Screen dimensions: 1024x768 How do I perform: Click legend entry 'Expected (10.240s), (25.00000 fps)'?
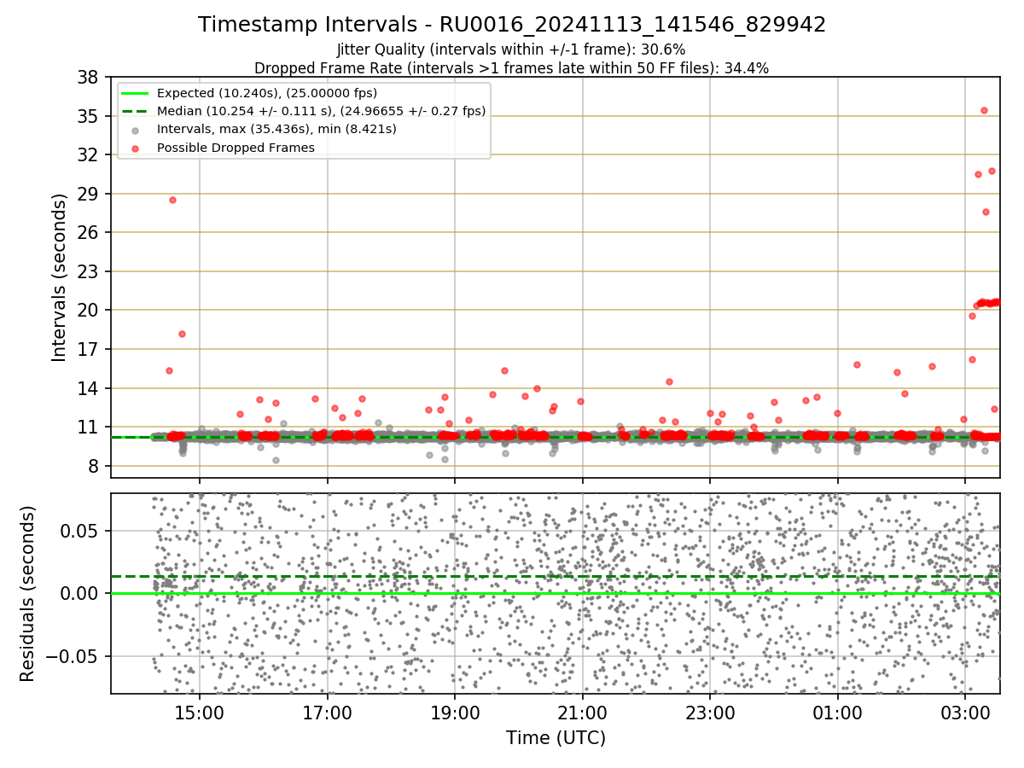pyautogui.click(x=267, y=93)
